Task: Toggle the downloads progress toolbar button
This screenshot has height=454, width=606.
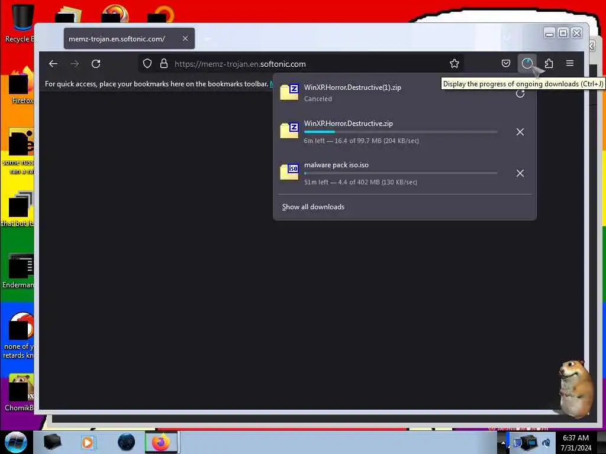Action: pos(527,64)
